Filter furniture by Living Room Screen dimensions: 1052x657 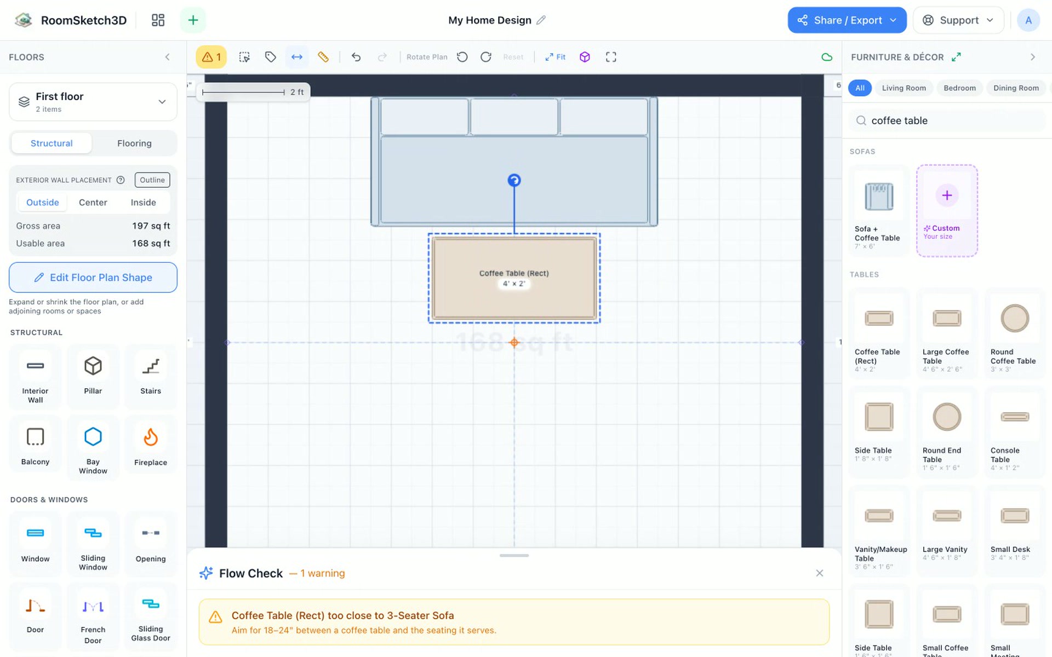point(904,88)
